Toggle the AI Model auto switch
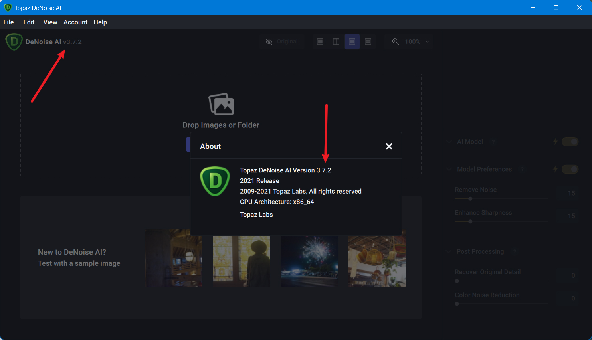This screenshot has height=340, width=592. tap(570, 142)
